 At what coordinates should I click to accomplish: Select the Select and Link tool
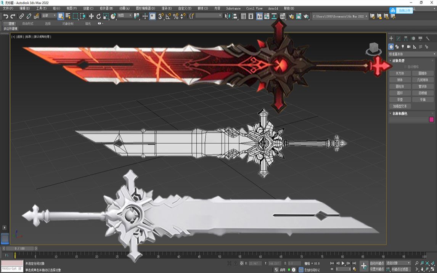click(21, 16)
